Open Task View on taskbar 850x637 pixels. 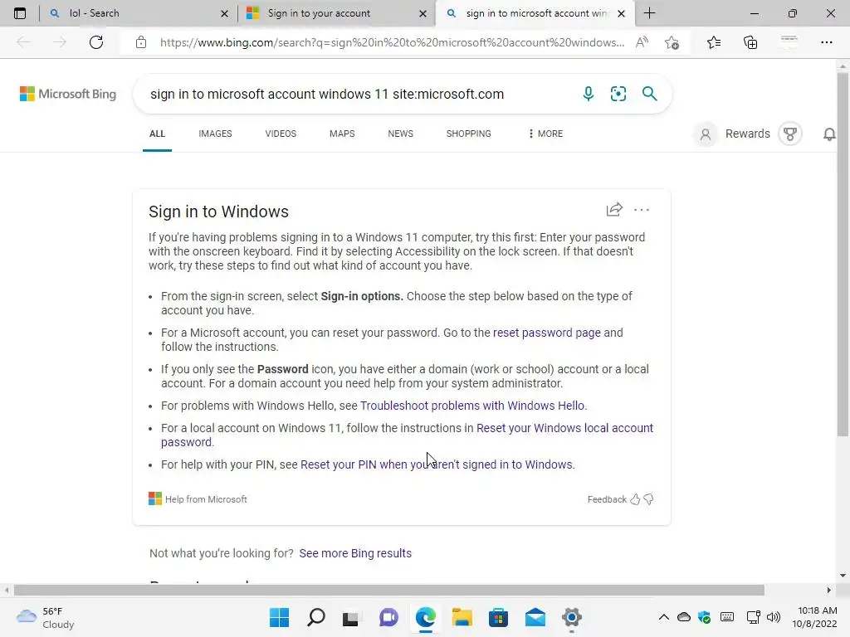click(x=351, y=617)
